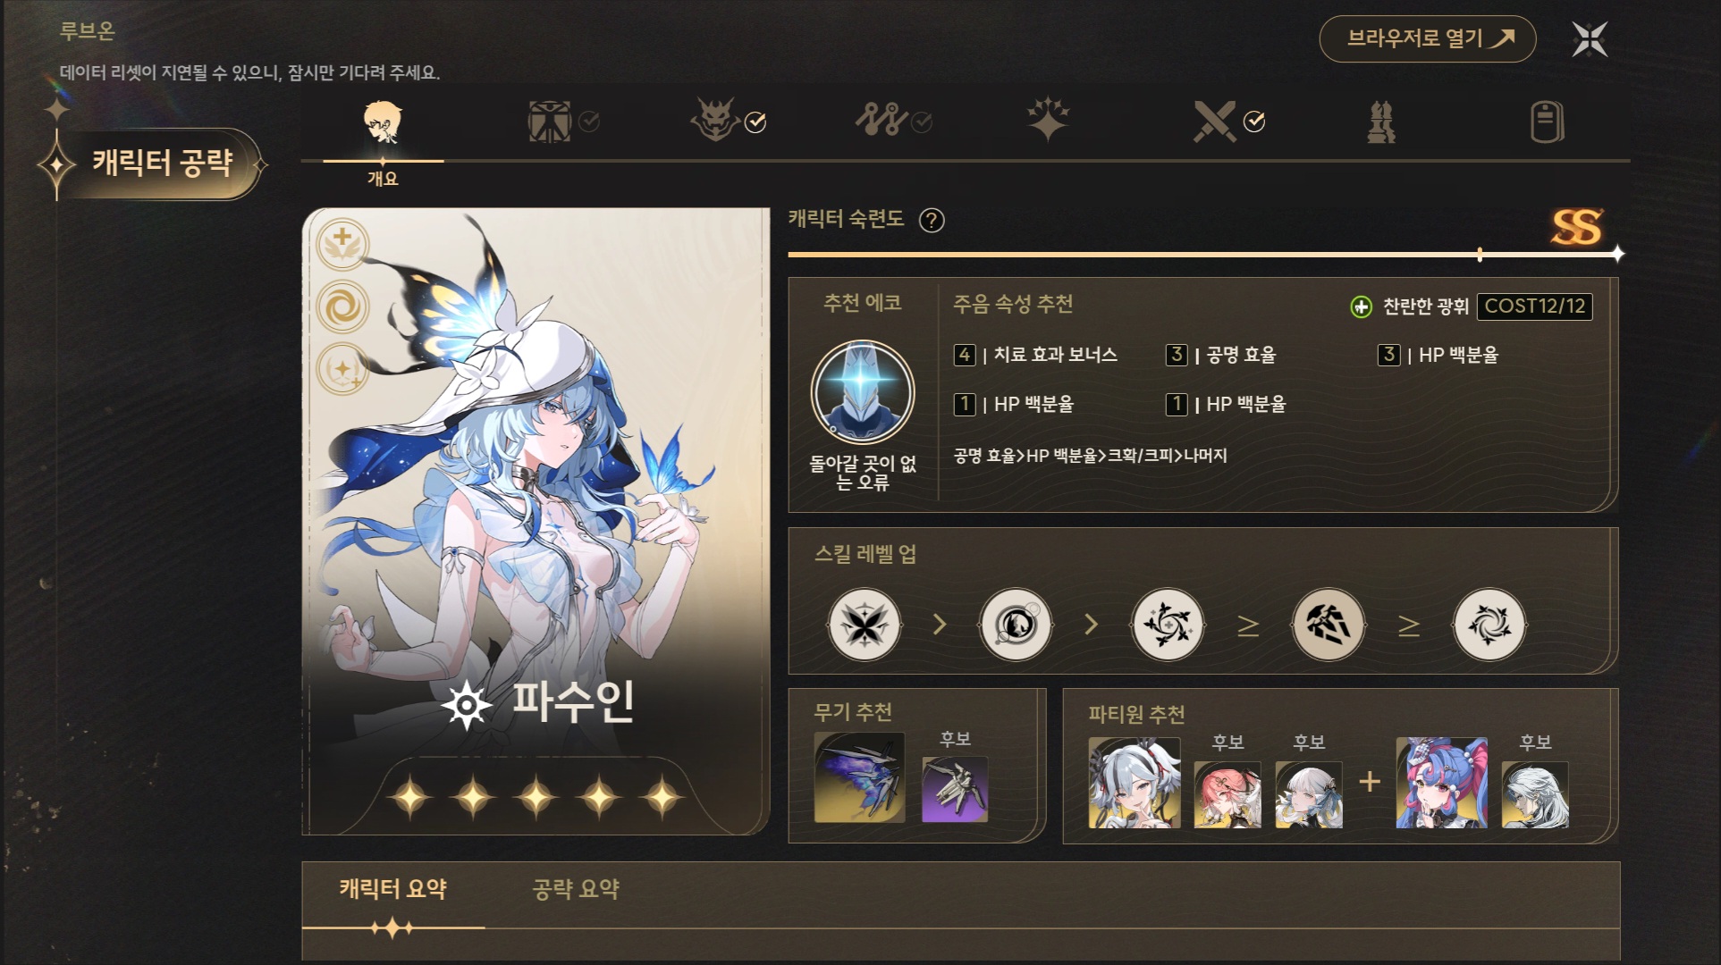The width and height of the screenshot is (1721, 965).
Task: Click the swirl skill icon at end
Action: pos(1489,624)
